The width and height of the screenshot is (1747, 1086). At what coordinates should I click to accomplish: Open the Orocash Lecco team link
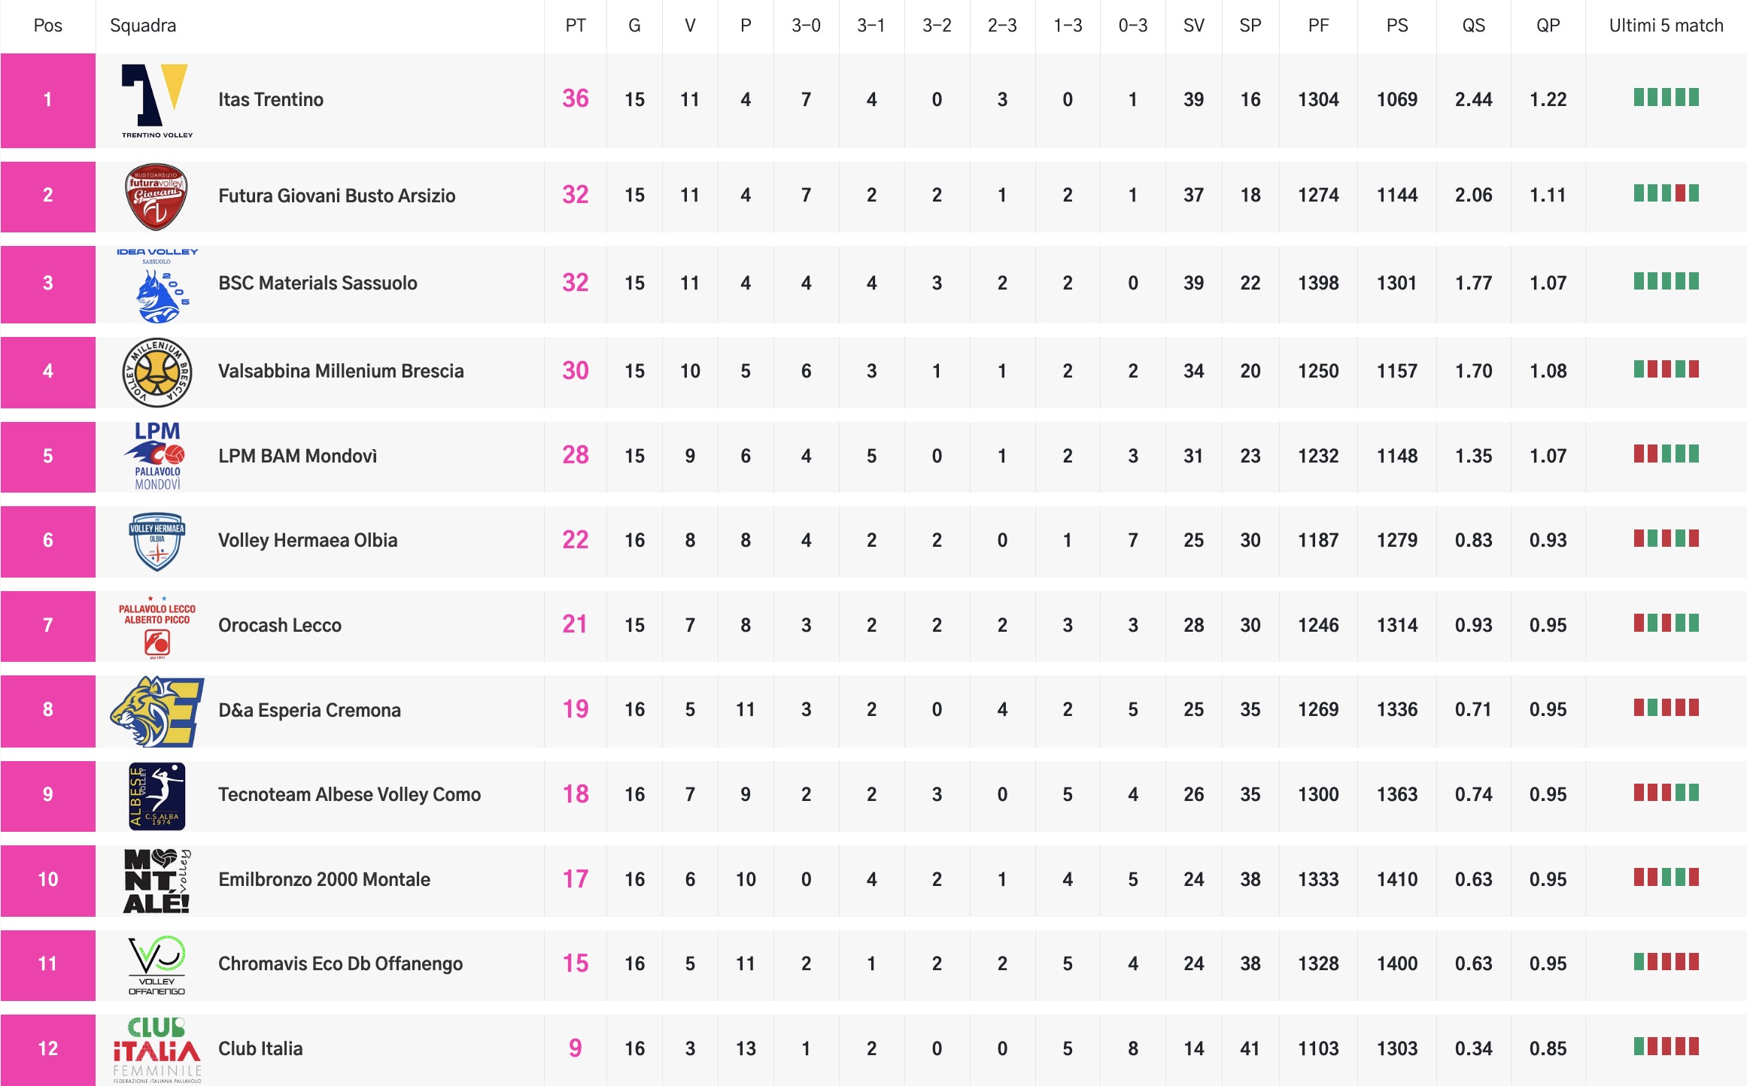pyautogui.click(x=279, y=626)
